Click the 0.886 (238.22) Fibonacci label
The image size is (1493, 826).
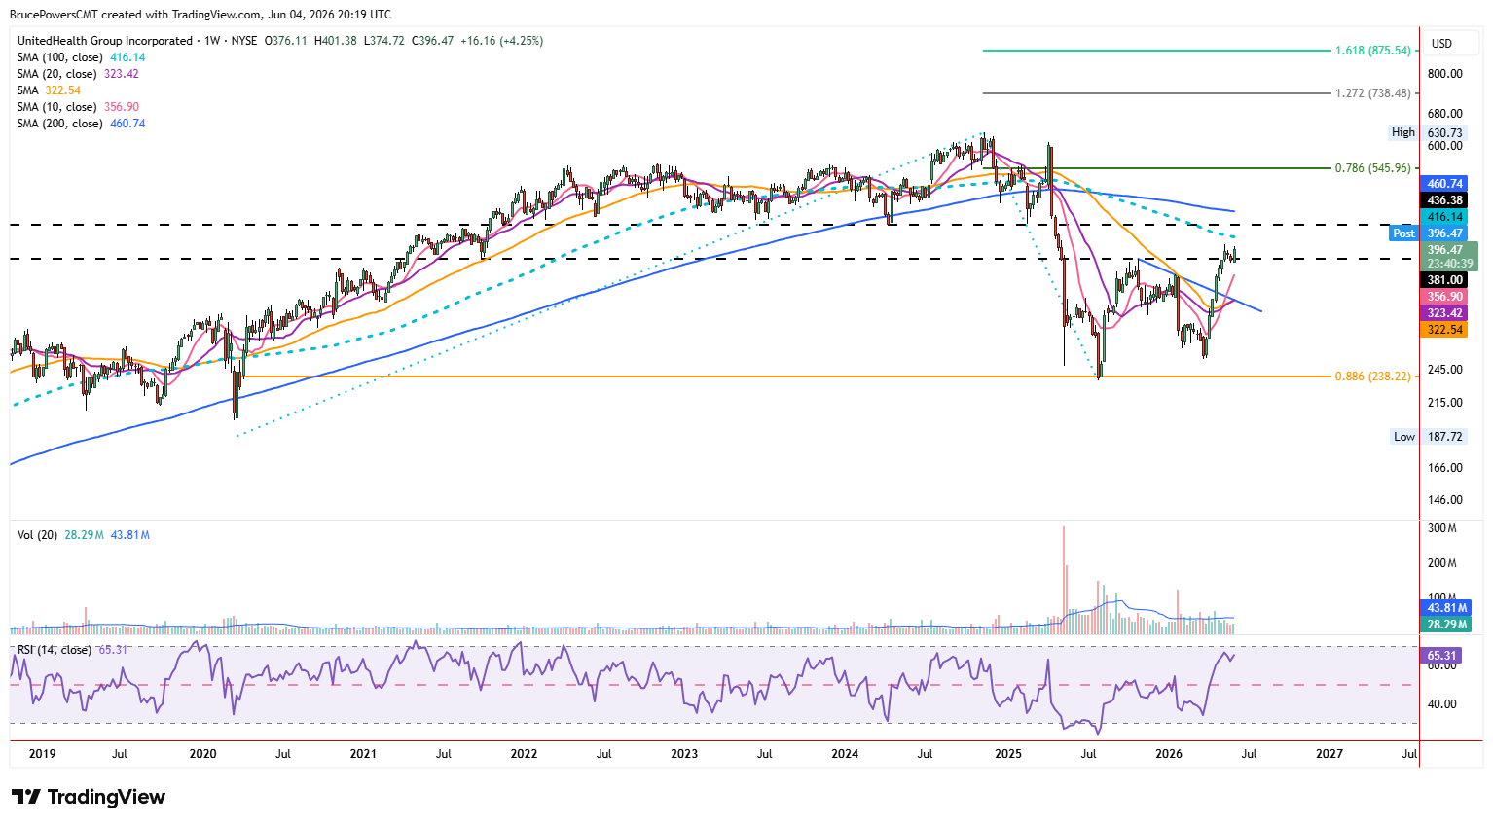point(1372,377)
